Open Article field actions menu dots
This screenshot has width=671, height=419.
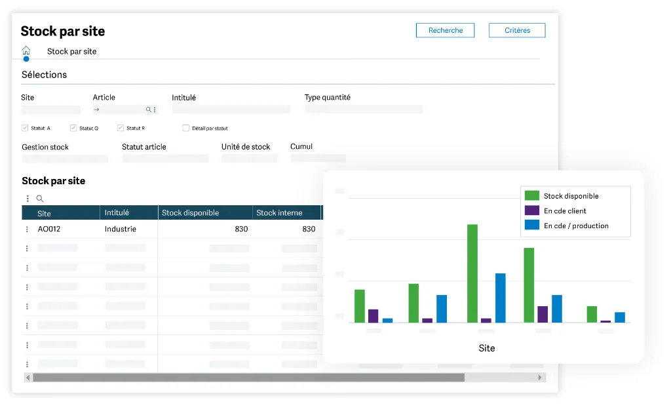pos(155,110)
